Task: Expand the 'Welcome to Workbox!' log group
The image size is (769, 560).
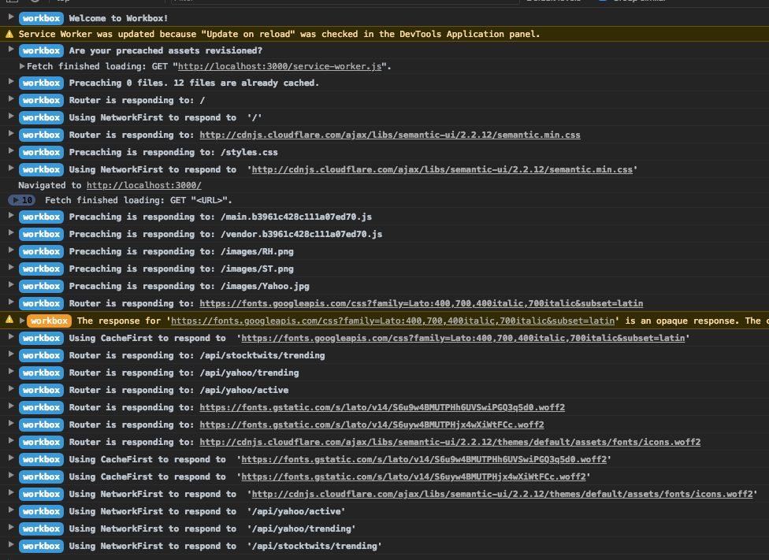Action: (x=9, y=17)
